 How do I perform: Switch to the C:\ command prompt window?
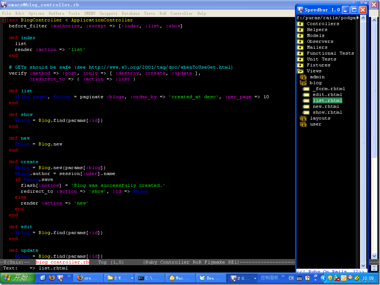(x=150, y=278)
